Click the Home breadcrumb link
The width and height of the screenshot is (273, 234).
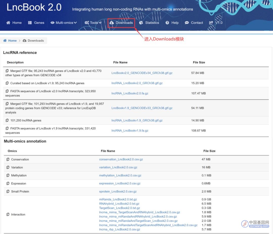(12, 41)
